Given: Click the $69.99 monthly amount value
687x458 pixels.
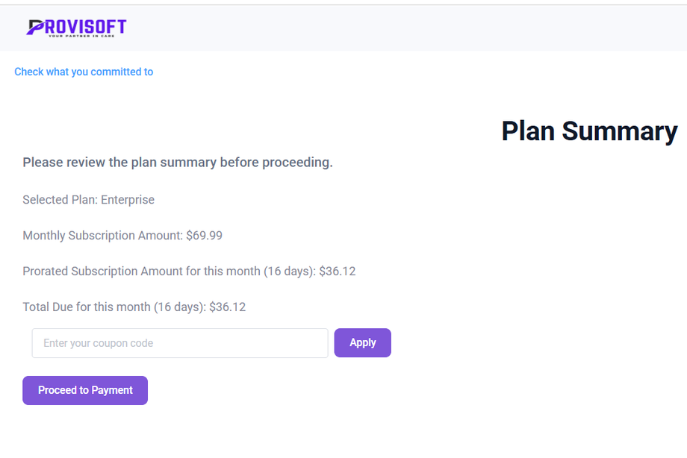Looking at the screenshot, I should point(205,236).
